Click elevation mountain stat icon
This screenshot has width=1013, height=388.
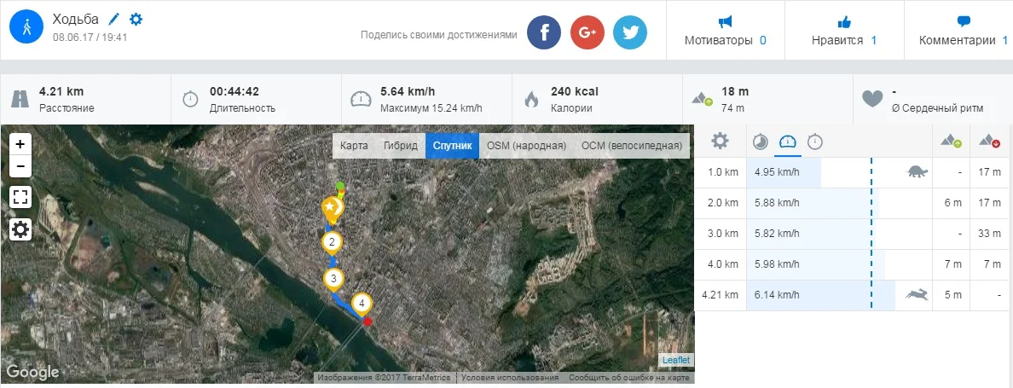[x=703, y=99]
